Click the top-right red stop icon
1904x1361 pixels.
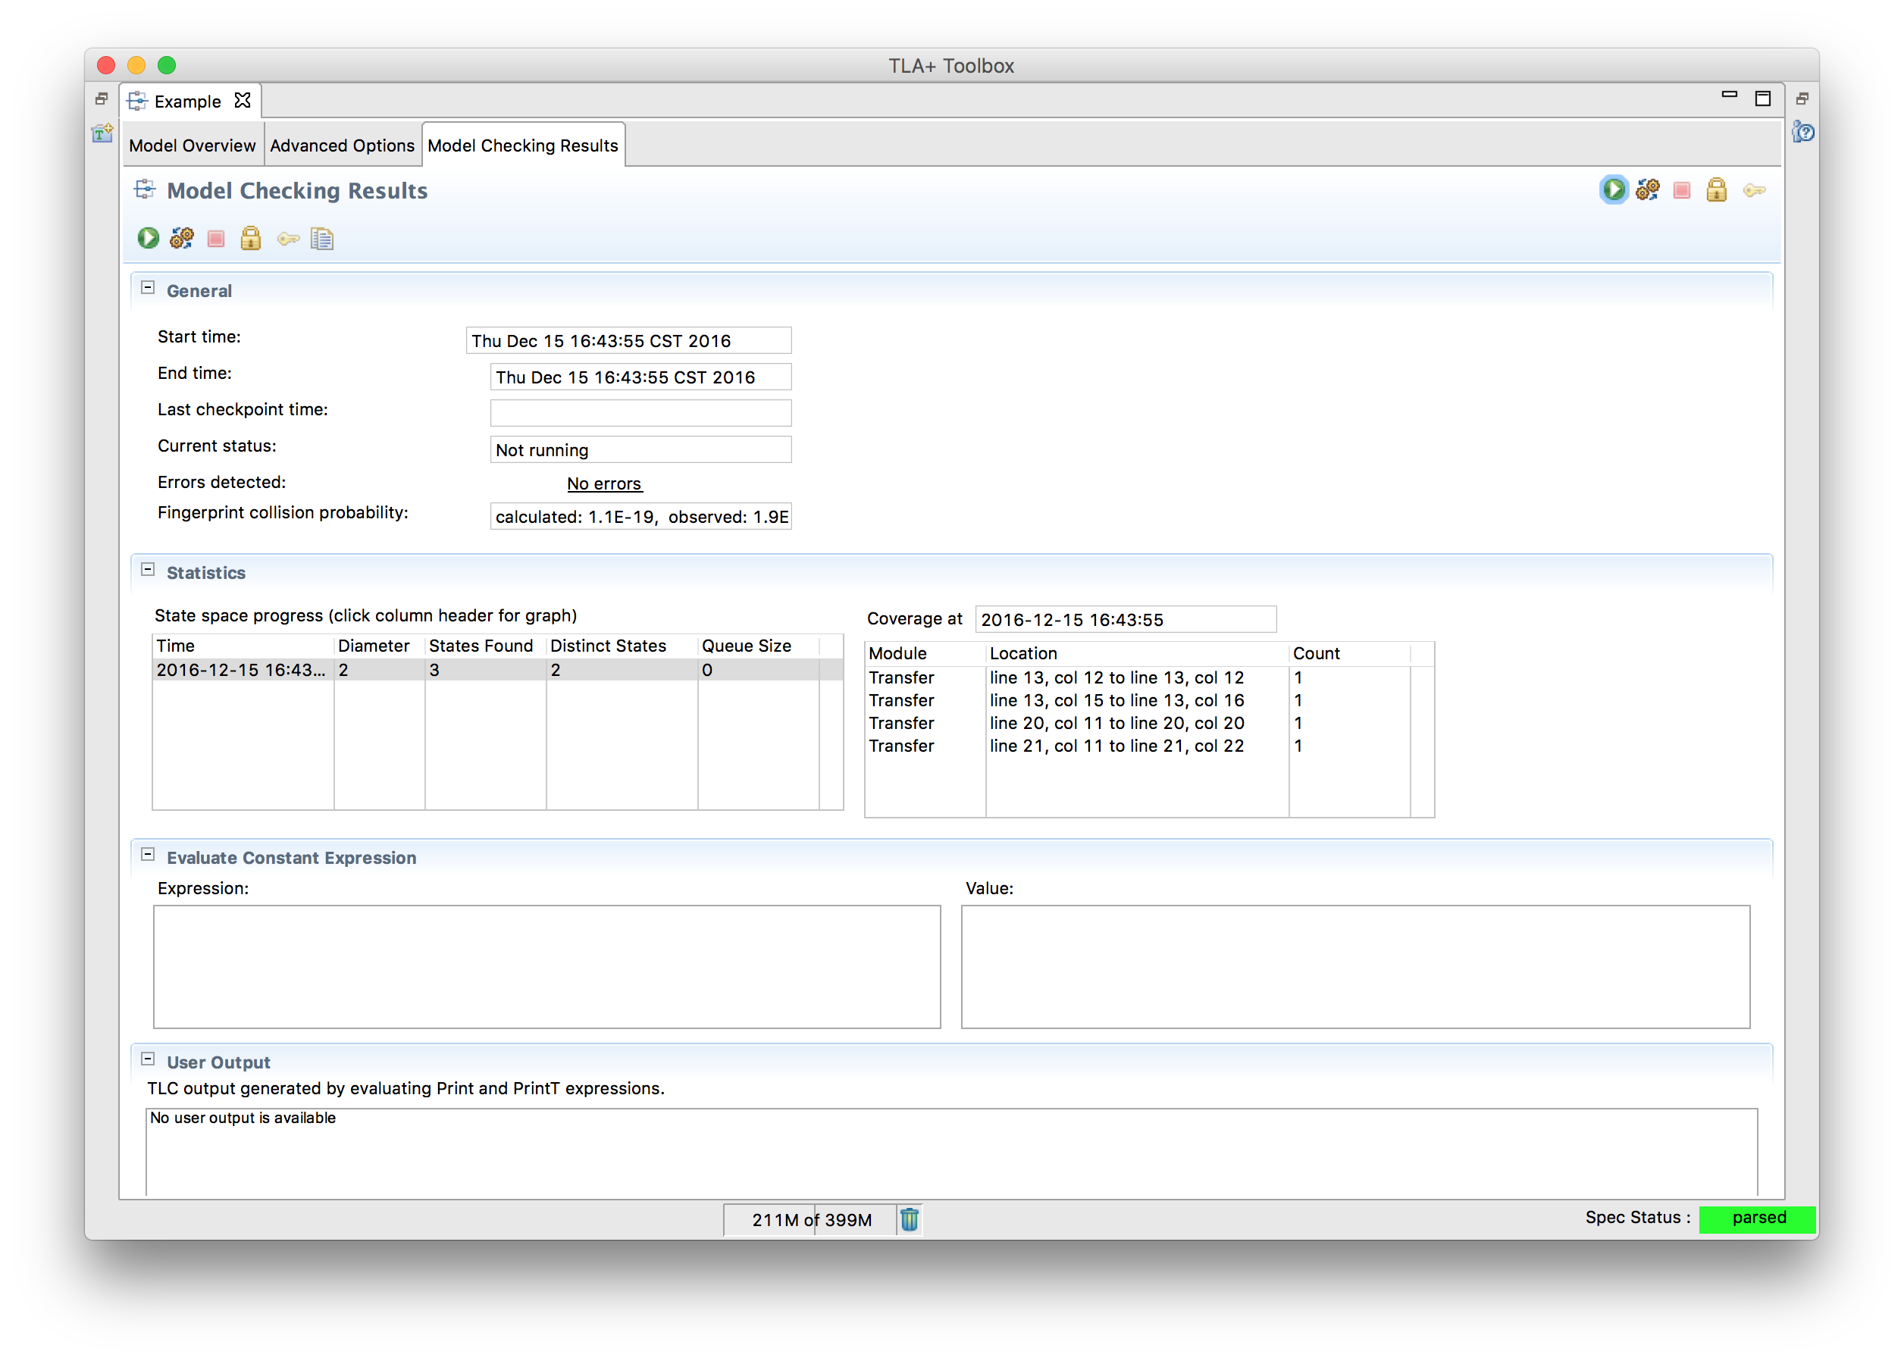pos(1682,191)
